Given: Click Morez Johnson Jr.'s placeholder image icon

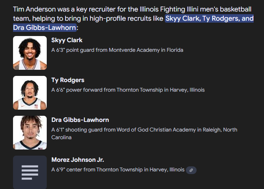Looking at the screenshot, I should click(30, 172).
